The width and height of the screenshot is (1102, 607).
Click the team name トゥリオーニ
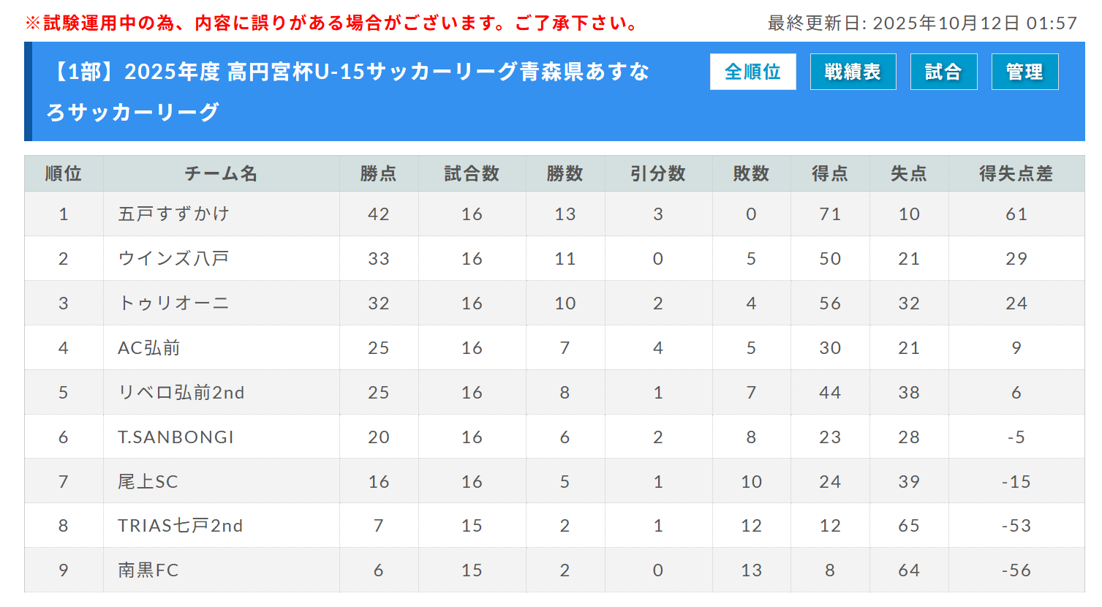[x=174, y=303]
